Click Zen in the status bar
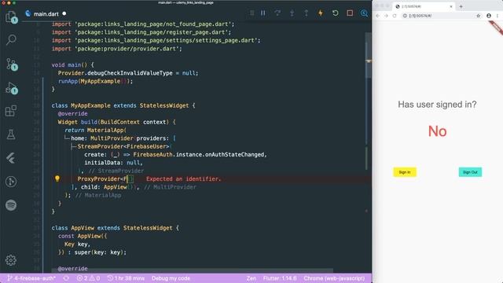 coord(251,278)
